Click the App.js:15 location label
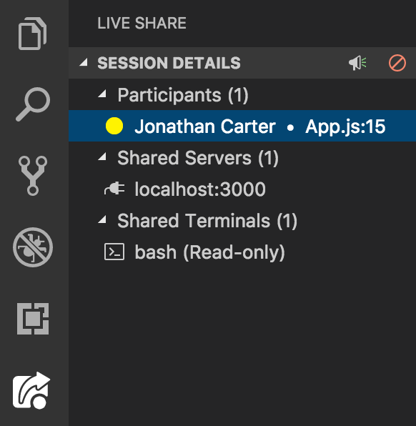416x426 pixels. click(x=345, y=127)
